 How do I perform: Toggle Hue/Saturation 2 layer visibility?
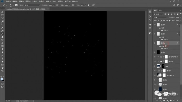click(x=155, y=57)
